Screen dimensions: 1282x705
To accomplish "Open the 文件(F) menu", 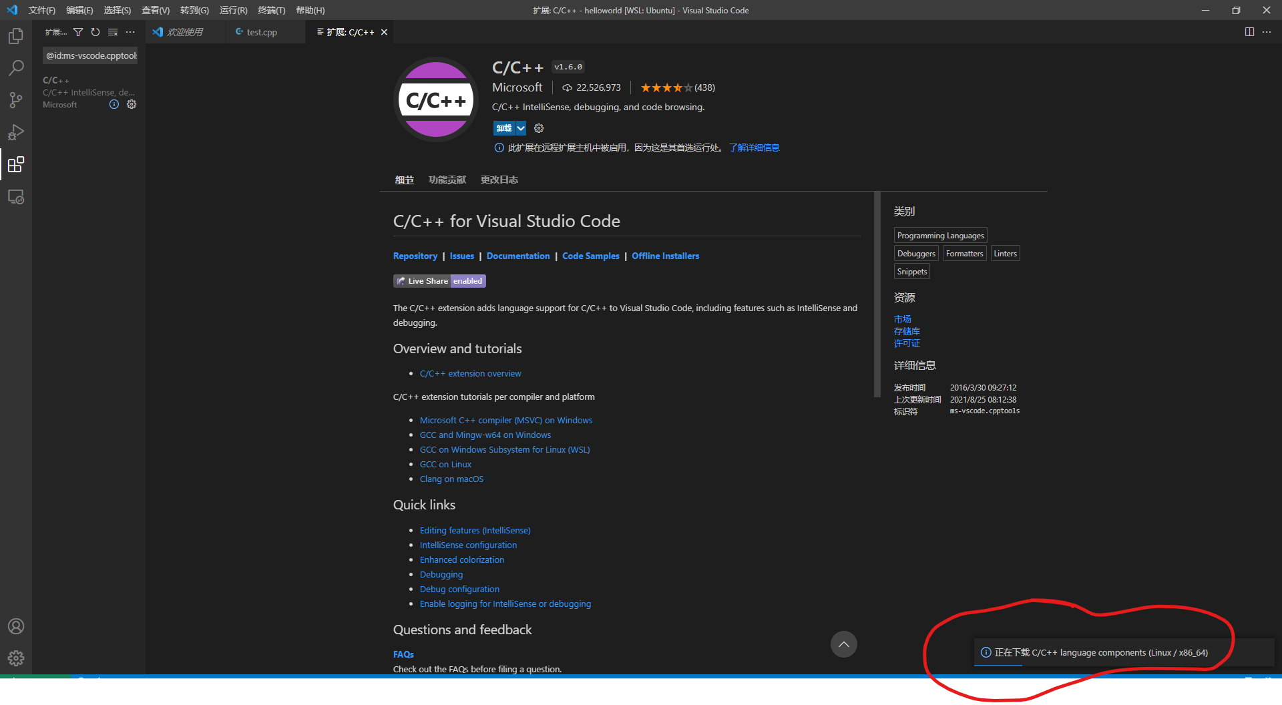I will [41, 10].
